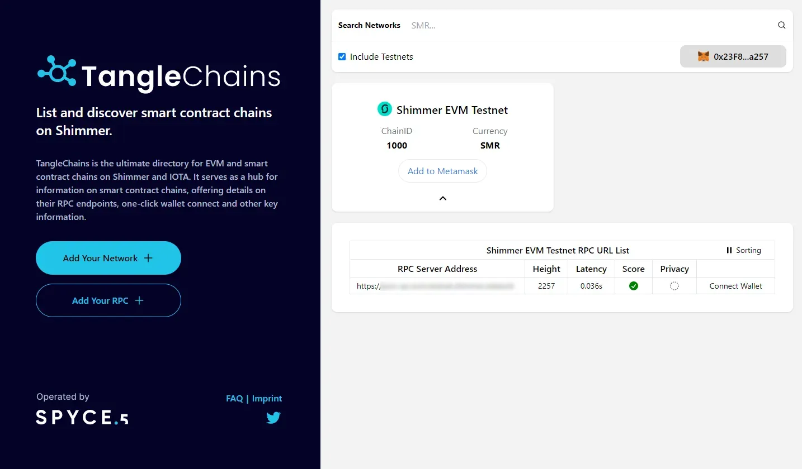Click the RPC Server Address column header
Viewport: 802px width, 469px height.
(437, 269)
